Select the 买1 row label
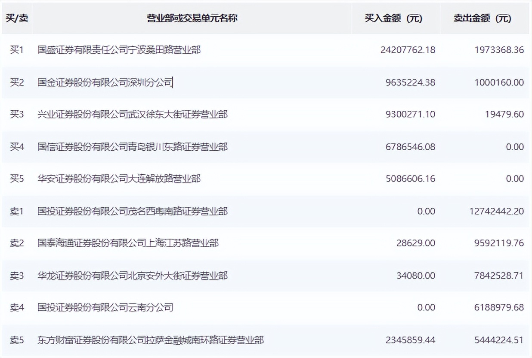Viewport: 532px width, 358px height. click(x=17, y=50)
